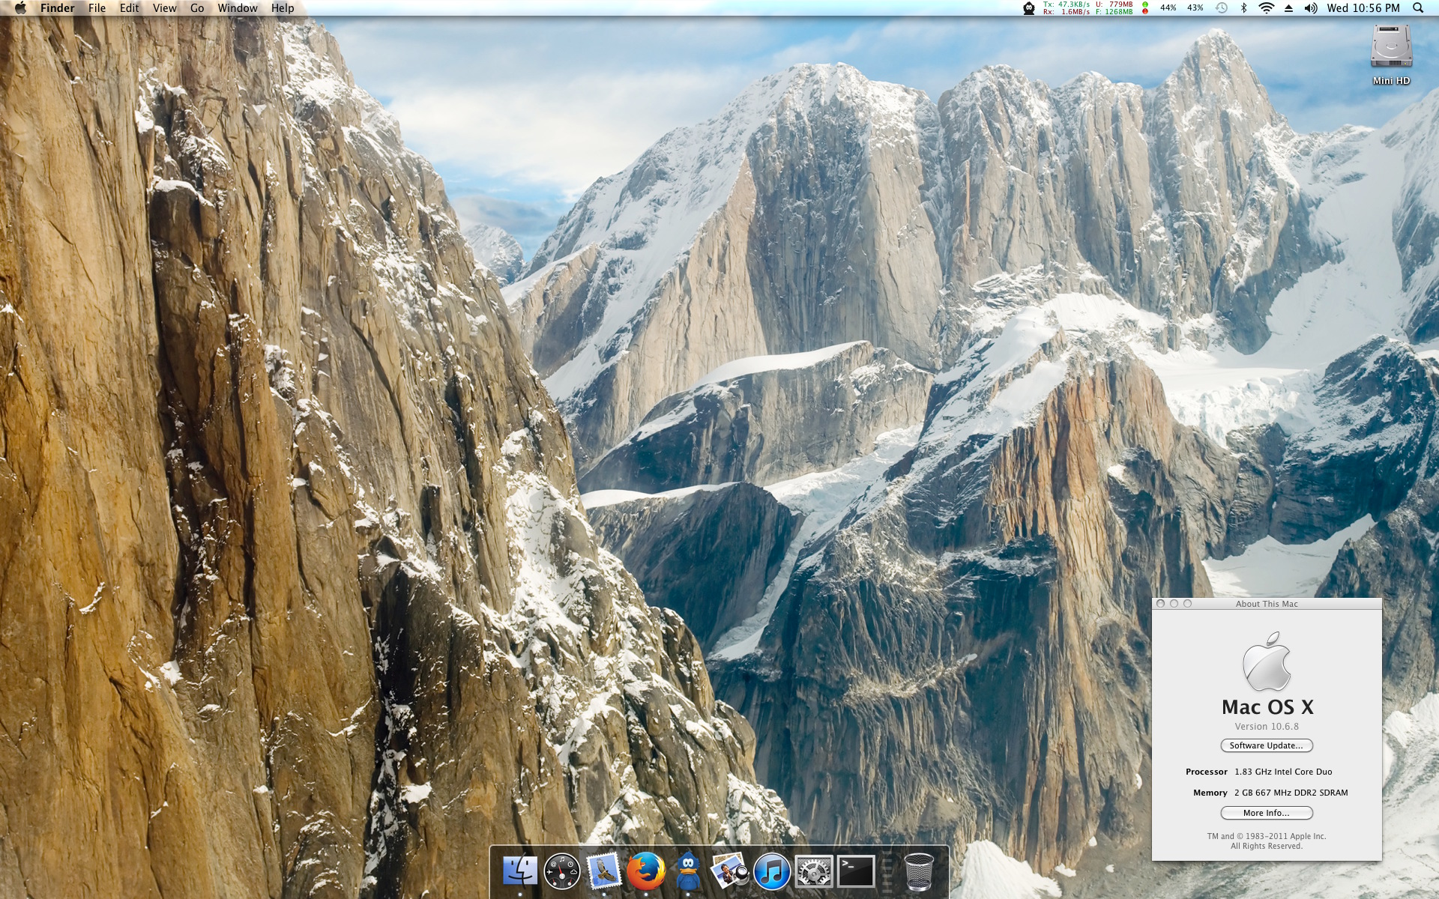The height and width of the screenshot is (899, 1439).
Task: Launch iTunes from the Dock
Action: (x=771, y=872)
